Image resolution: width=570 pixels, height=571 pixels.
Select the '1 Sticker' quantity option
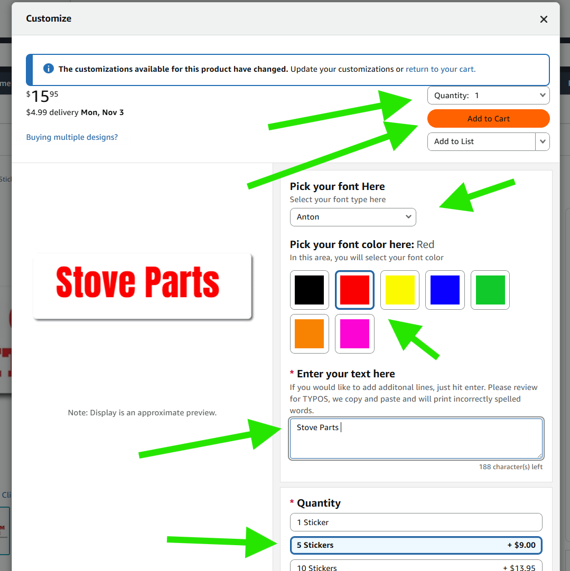pyautogui.click(x=416, y=522)
